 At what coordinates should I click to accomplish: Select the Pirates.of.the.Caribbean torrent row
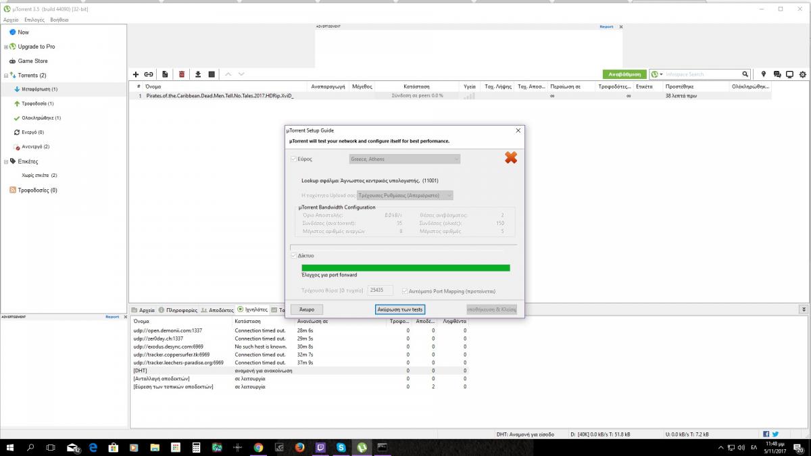tap(449, 96)
